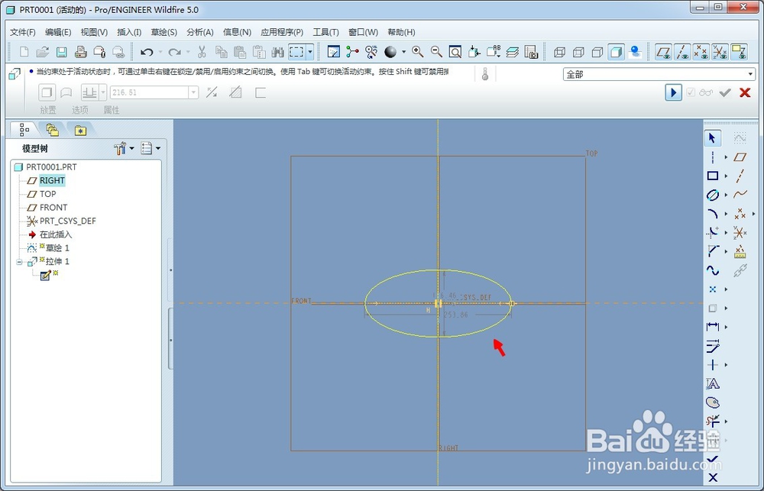Toggle shaded display mode
Screen dimensions: 764x491
pyautogui.click(x=617, y=52)
